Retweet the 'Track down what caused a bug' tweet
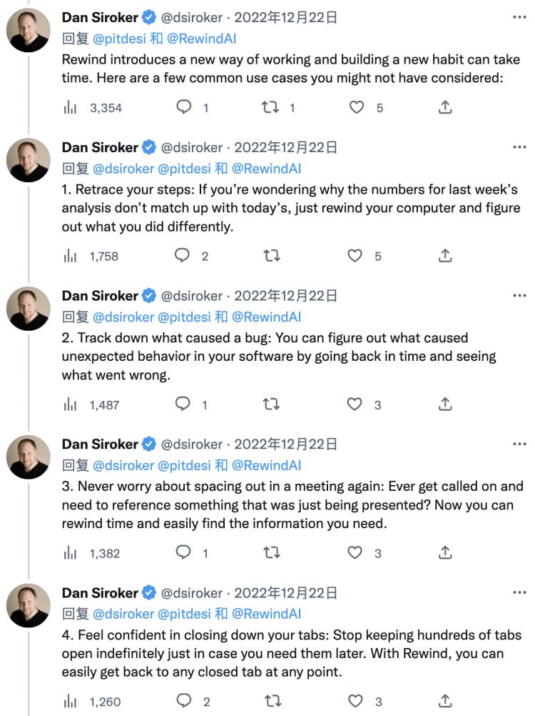 pyautogui.click(x=271, y=404)
